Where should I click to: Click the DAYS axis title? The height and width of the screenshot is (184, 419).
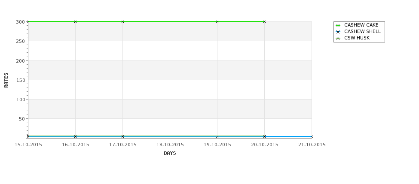[170, 153]
